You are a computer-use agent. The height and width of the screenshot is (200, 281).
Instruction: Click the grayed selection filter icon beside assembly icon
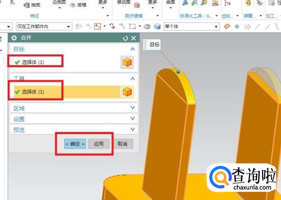point(89,27)
